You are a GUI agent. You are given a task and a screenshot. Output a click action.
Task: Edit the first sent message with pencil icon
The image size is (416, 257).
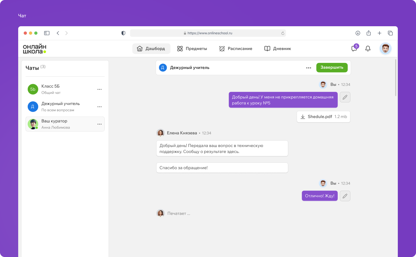pos(345,97)
